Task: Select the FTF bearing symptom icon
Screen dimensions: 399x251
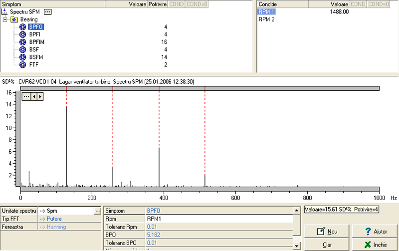Action: tap(22, 64)
